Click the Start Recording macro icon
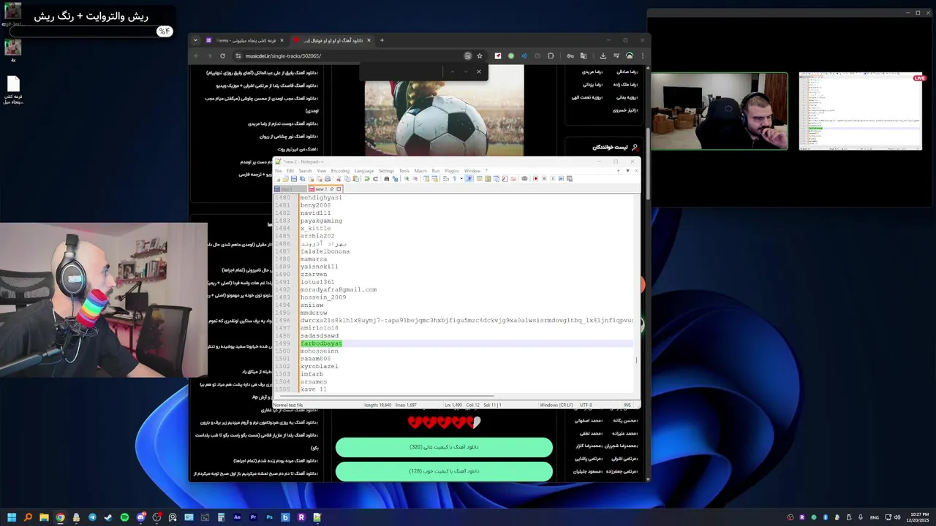 point(535,178)
